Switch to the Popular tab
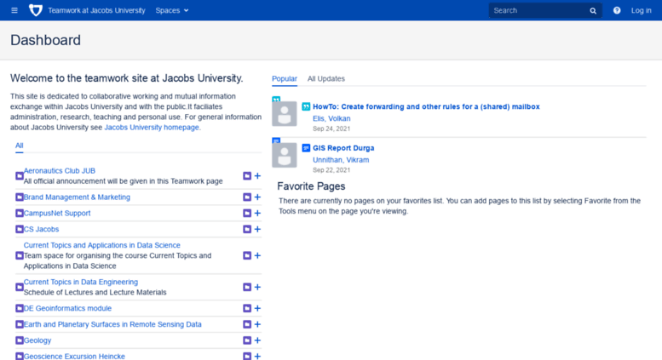Screen dimensions: 662x360 285,78
